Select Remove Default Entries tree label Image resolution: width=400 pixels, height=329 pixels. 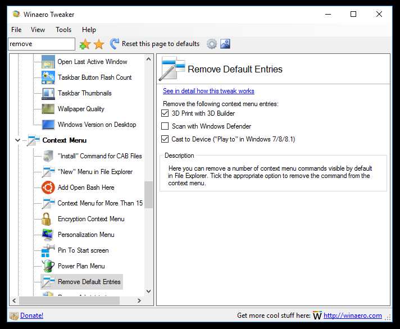coord(89,282)
